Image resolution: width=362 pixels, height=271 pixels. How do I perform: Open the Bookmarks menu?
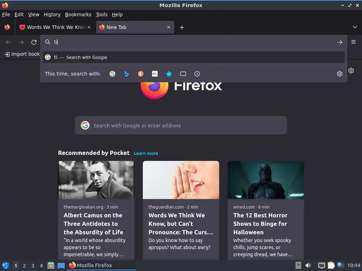click(78, 14)
